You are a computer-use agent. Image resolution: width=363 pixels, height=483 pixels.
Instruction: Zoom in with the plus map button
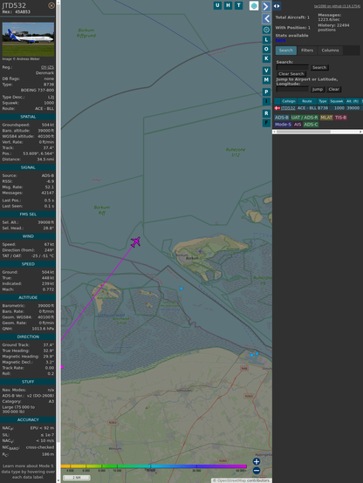coord(257,461)
